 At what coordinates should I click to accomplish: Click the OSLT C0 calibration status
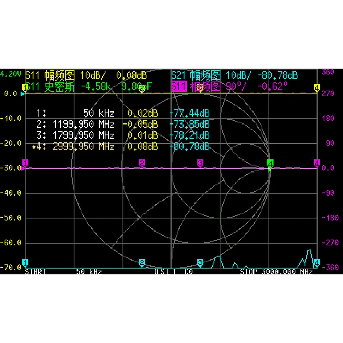tap(174, 272)
